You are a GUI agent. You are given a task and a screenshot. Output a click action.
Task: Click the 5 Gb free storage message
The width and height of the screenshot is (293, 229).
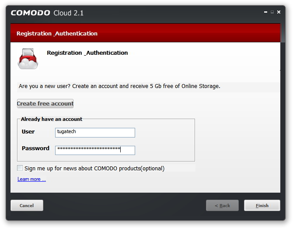coord(119,86)
